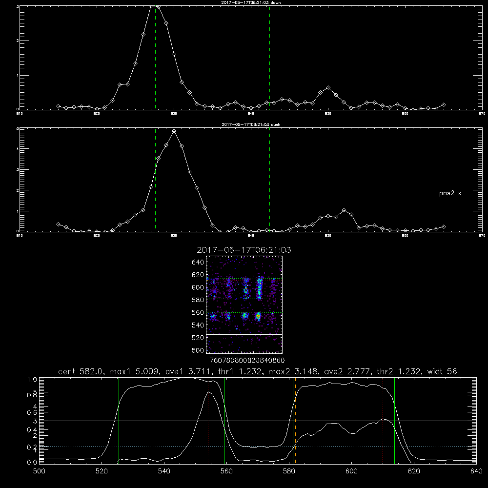Click dawn plot y-axis label '2'
The image size is (488, 488).
[x=18, y=41]
